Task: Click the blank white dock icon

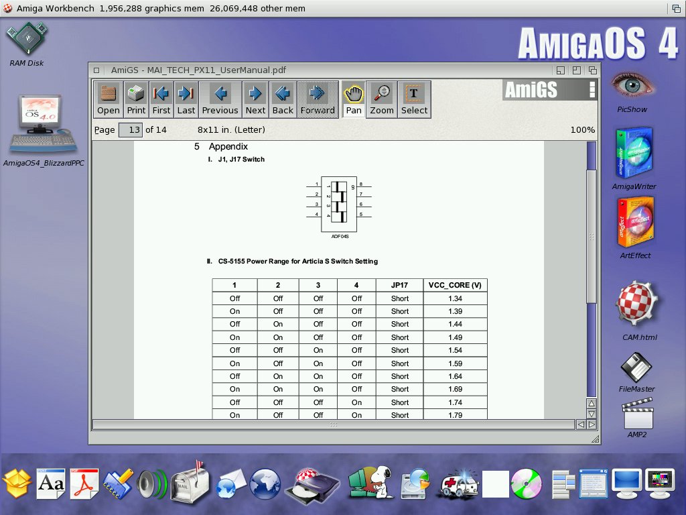Action: click(x=495, y=484)
